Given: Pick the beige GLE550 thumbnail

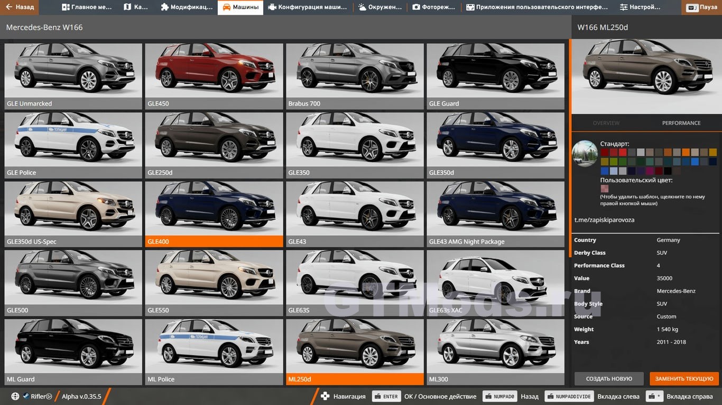Looking at the screenshot, I should pyautogui.click(x=214, y=283).
